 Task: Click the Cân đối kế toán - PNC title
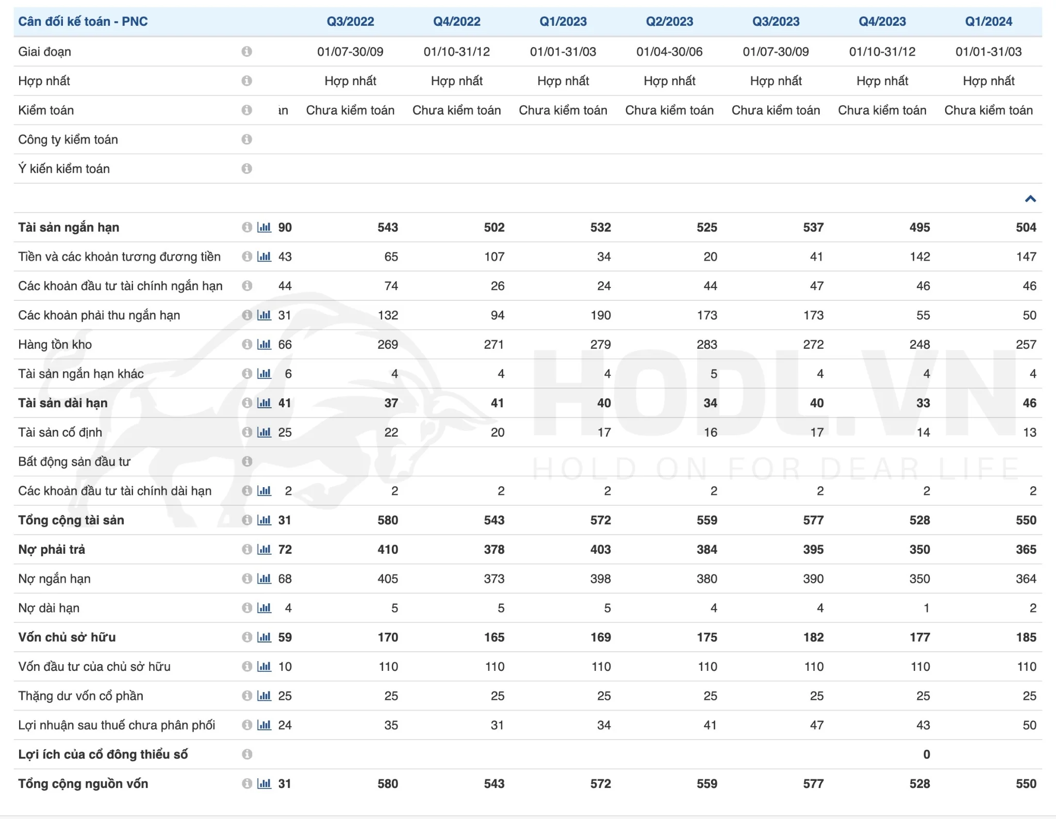coord(83,22)
